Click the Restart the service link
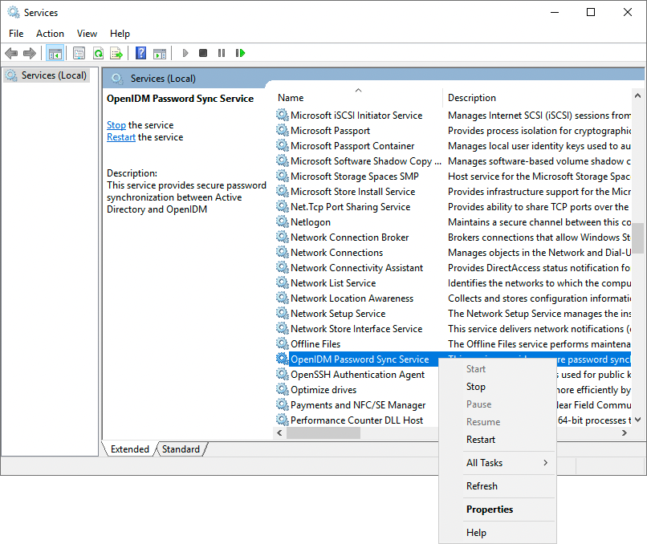This screenshot has height=544, width=647. coord(120,136)
